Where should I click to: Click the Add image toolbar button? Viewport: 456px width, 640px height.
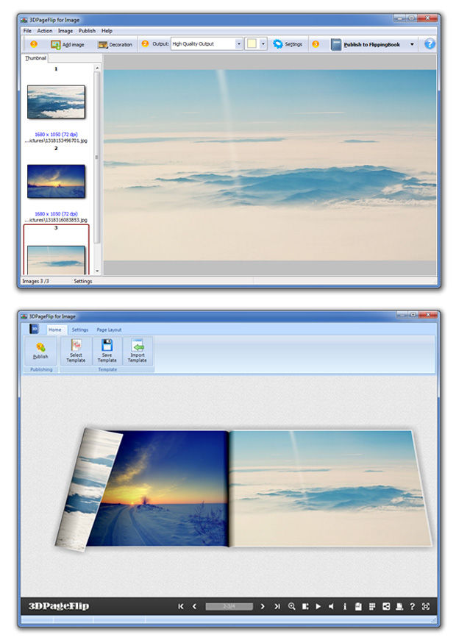(x=68, y=44)
